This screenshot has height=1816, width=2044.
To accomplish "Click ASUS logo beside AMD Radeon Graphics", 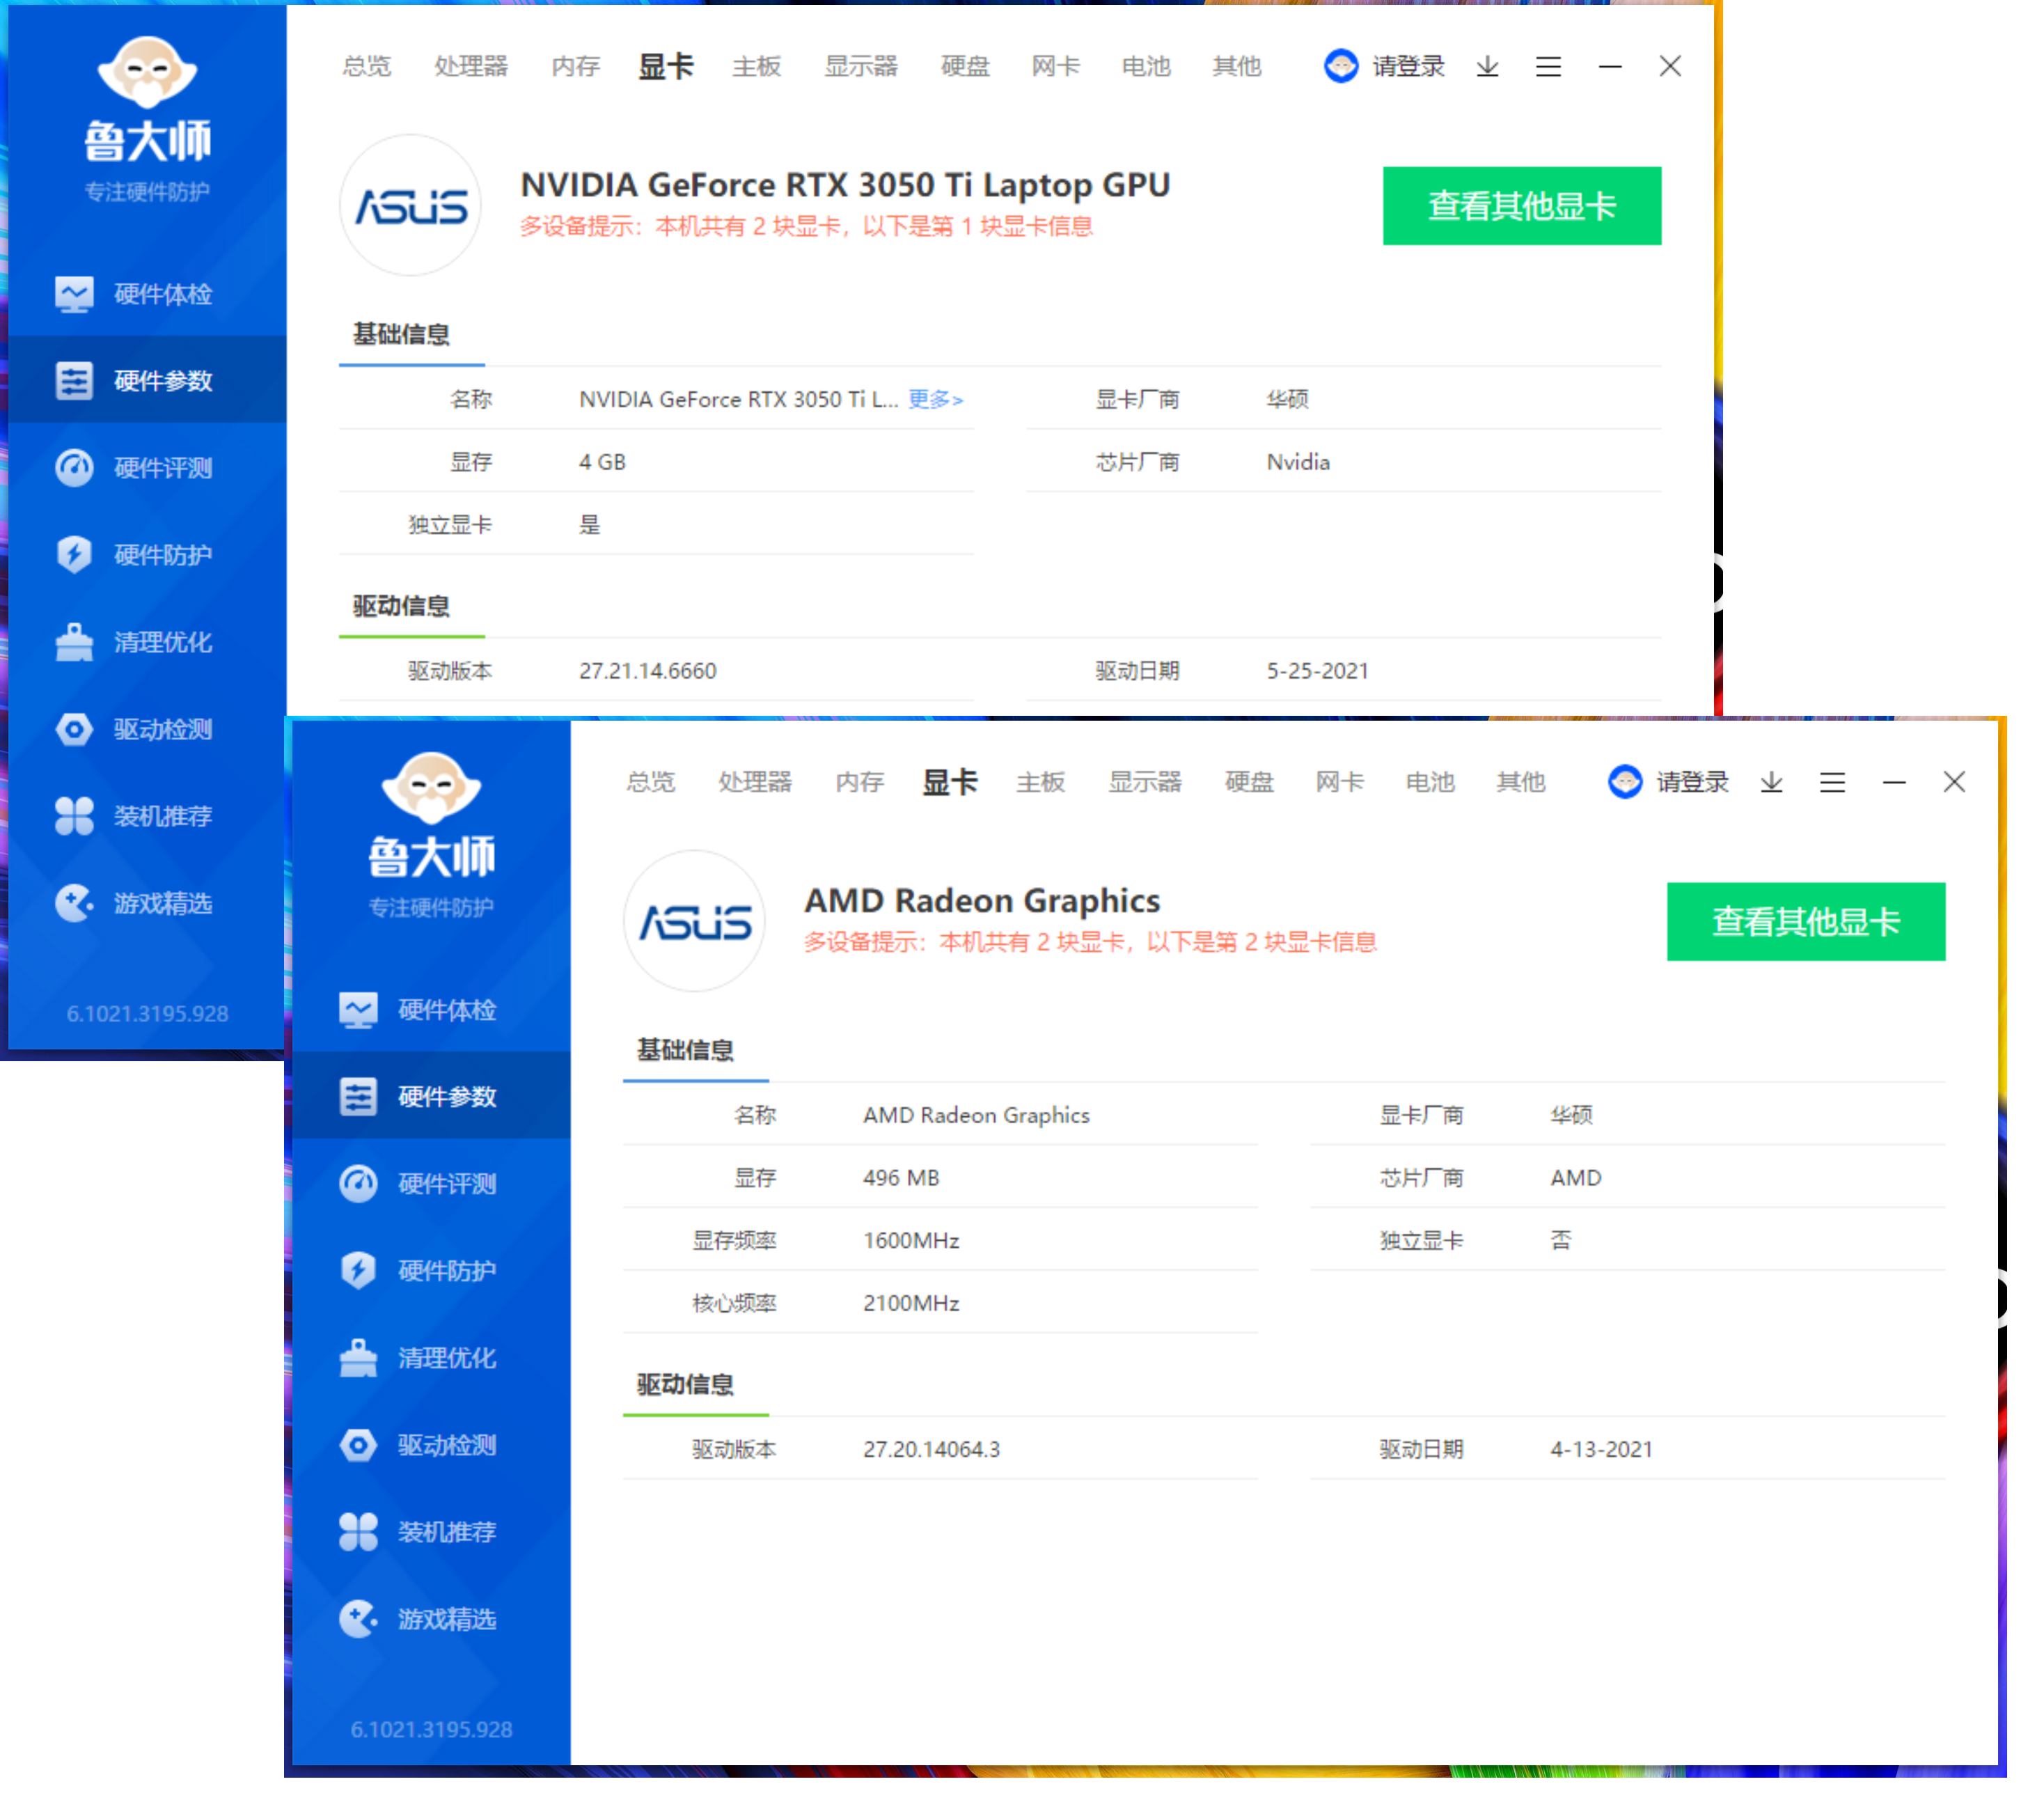I will [x=695, y=921].
